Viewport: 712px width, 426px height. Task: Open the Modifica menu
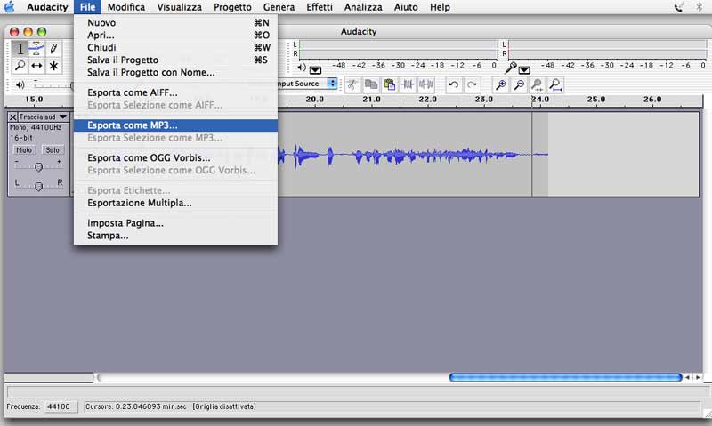(126, 7)
